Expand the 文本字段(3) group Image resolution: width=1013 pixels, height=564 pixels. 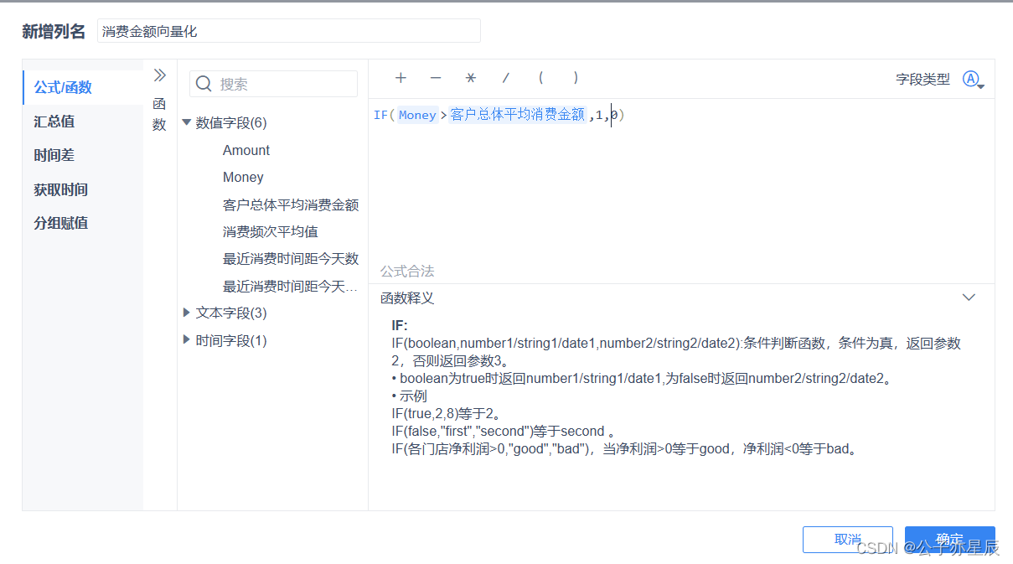pos(187,313)
